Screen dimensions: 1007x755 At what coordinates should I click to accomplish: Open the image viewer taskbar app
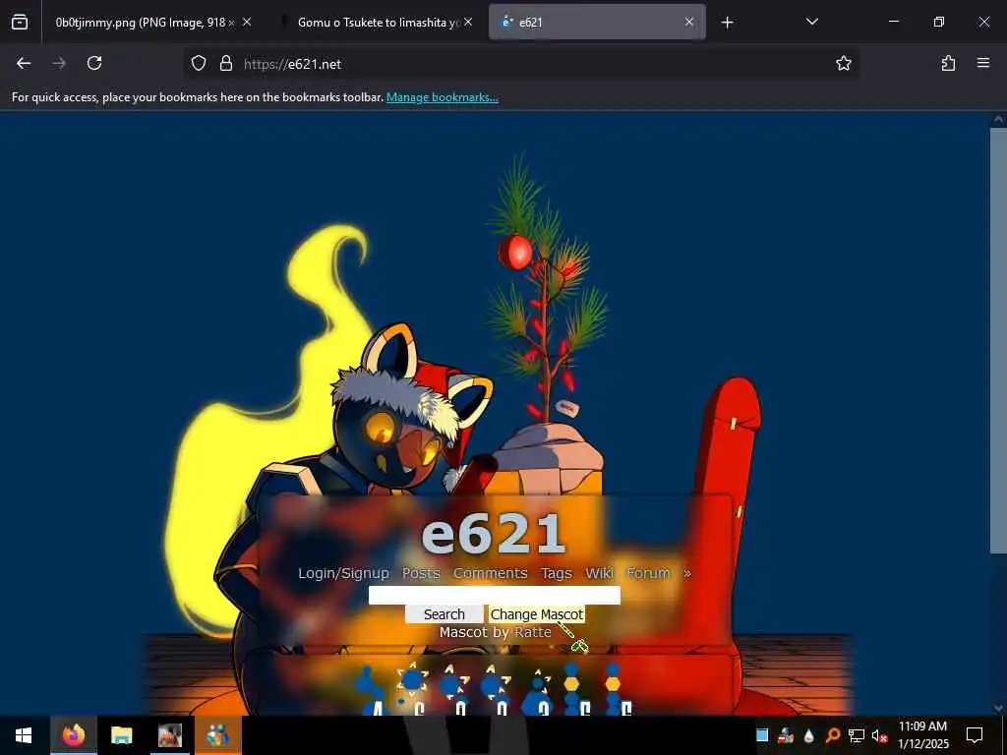coord(169,735)
